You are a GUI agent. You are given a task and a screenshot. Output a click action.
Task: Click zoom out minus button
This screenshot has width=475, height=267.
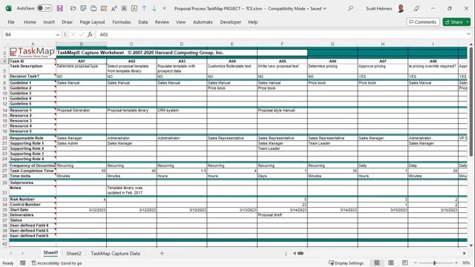(416, 263)
